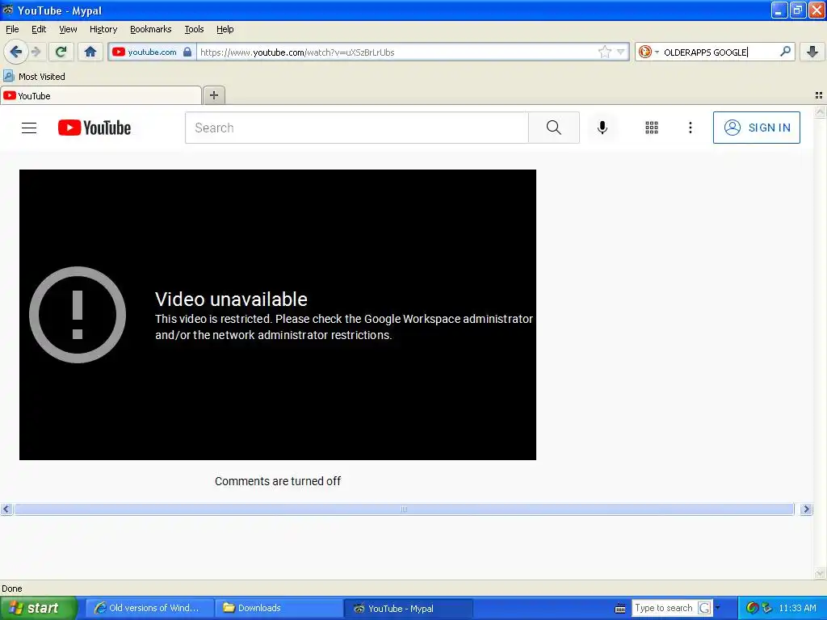827x620 pixels.
Task: Go back with the browser Back arrow
Action: coord(15,52)
